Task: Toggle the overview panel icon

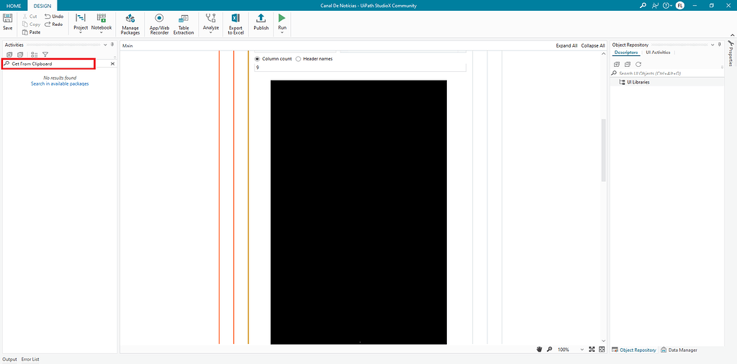Action: click(601, 350)
